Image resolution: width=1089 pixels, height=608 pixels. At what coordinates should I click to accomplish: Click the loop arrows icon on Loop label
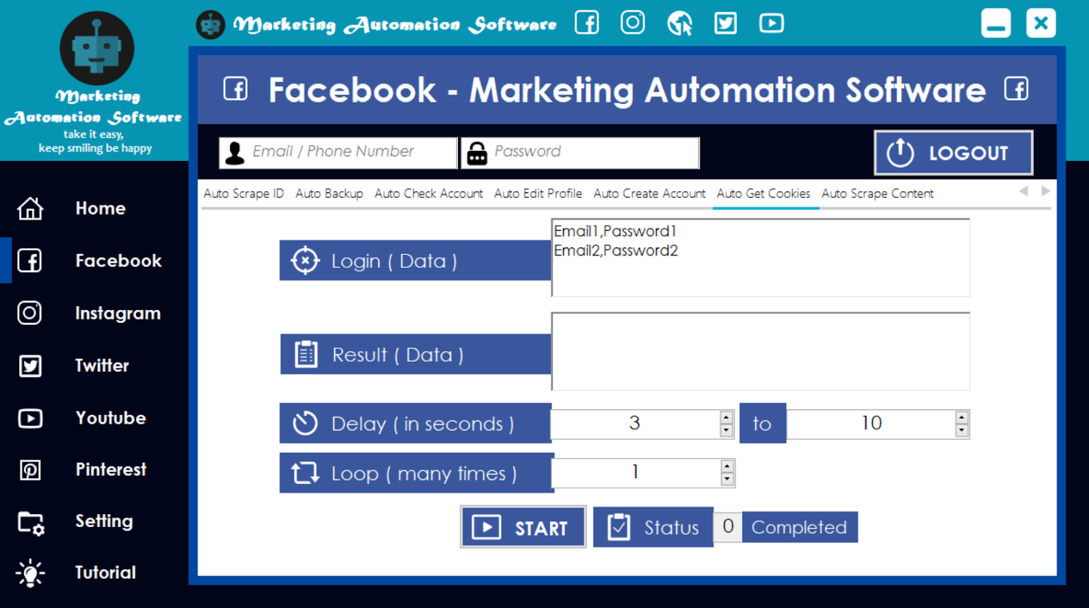click(305, 473)
